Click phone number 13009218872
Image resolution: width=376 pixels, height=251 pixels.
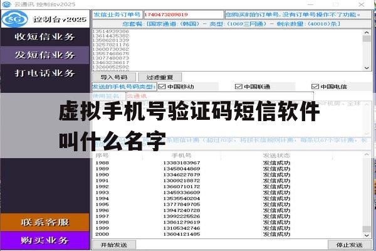pos(182,181)
